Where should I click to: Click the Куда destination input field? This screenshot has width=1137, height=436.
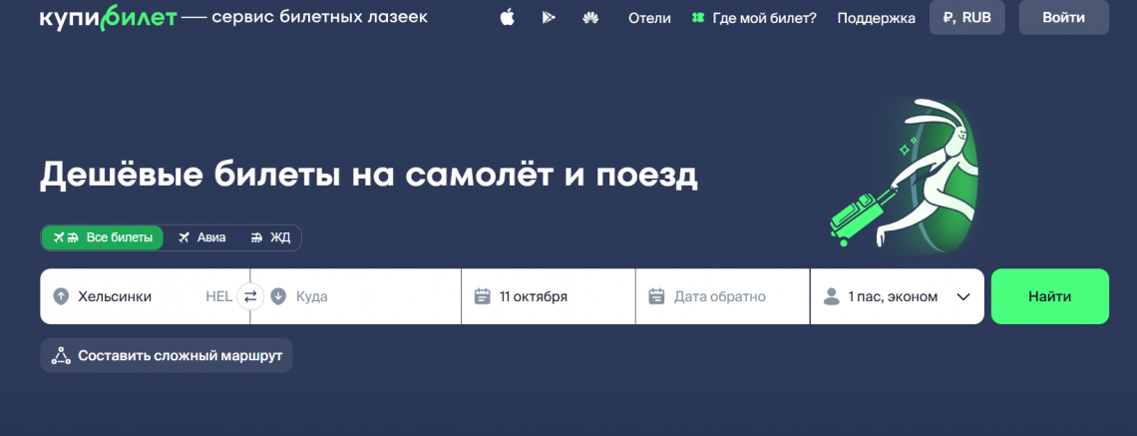click(x=369, y=296)
